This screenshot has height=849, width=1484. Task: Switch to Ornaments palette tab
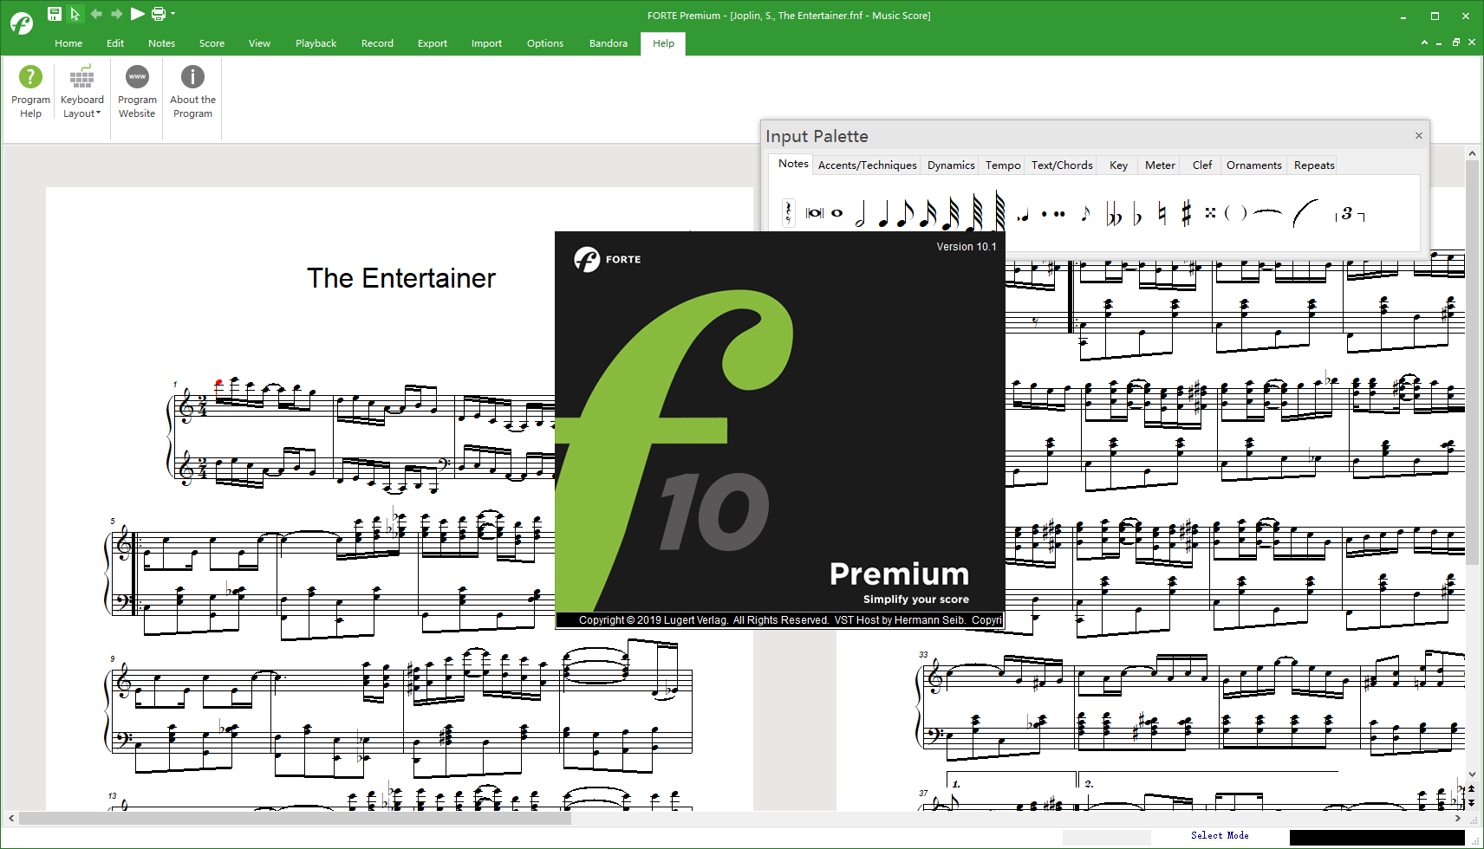[x=1253, y=165]
